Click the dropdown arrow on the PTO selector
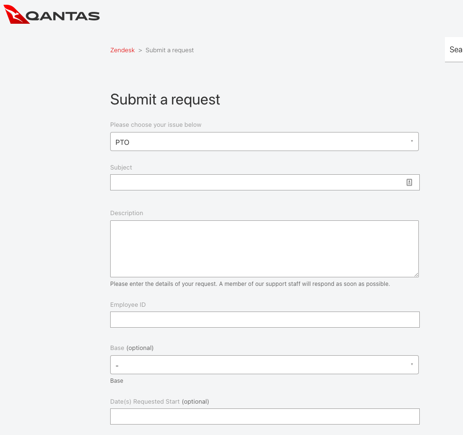 411,141
